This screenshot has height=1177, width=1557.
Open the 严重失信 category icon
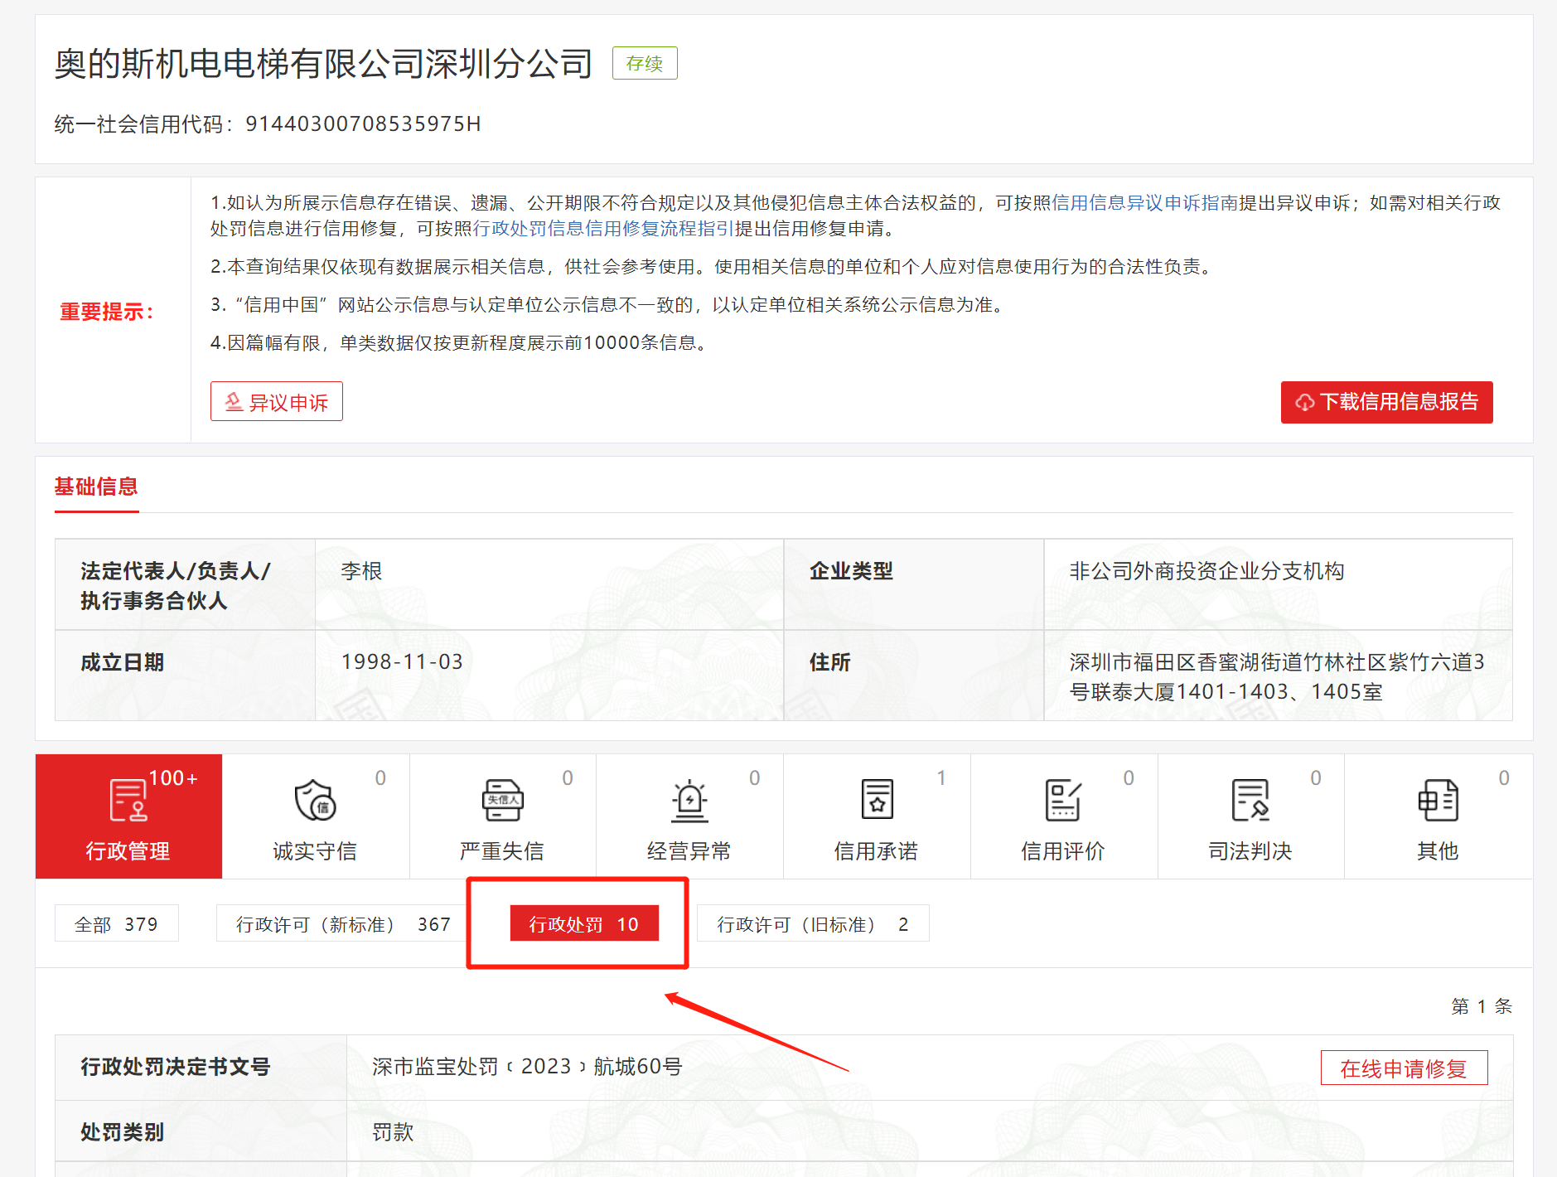[502, 801]
